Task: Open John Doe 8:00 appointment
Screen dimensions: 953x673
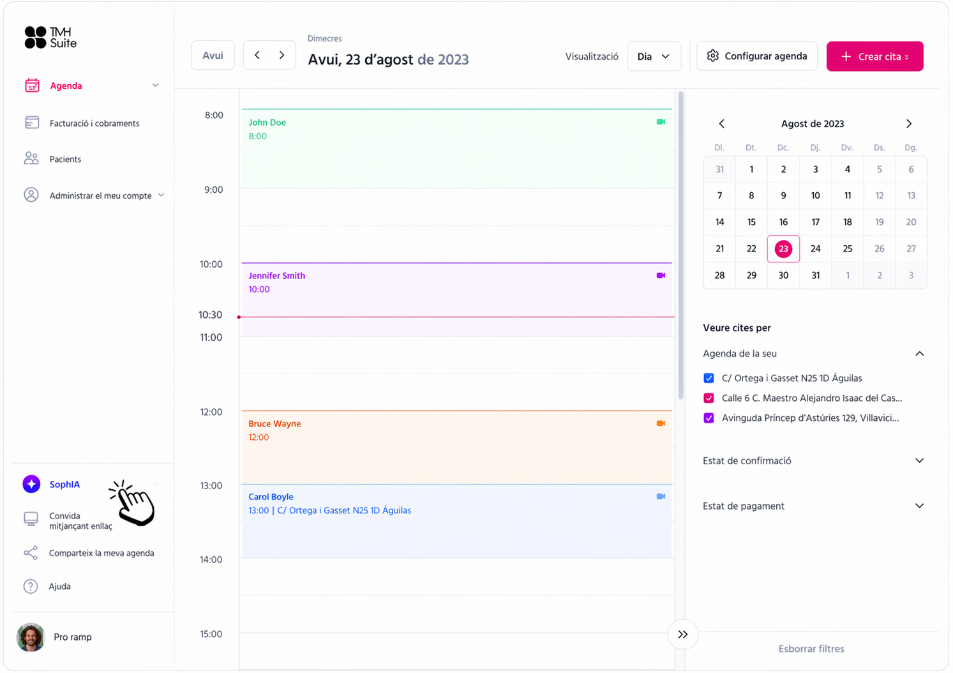Action: 457,149
